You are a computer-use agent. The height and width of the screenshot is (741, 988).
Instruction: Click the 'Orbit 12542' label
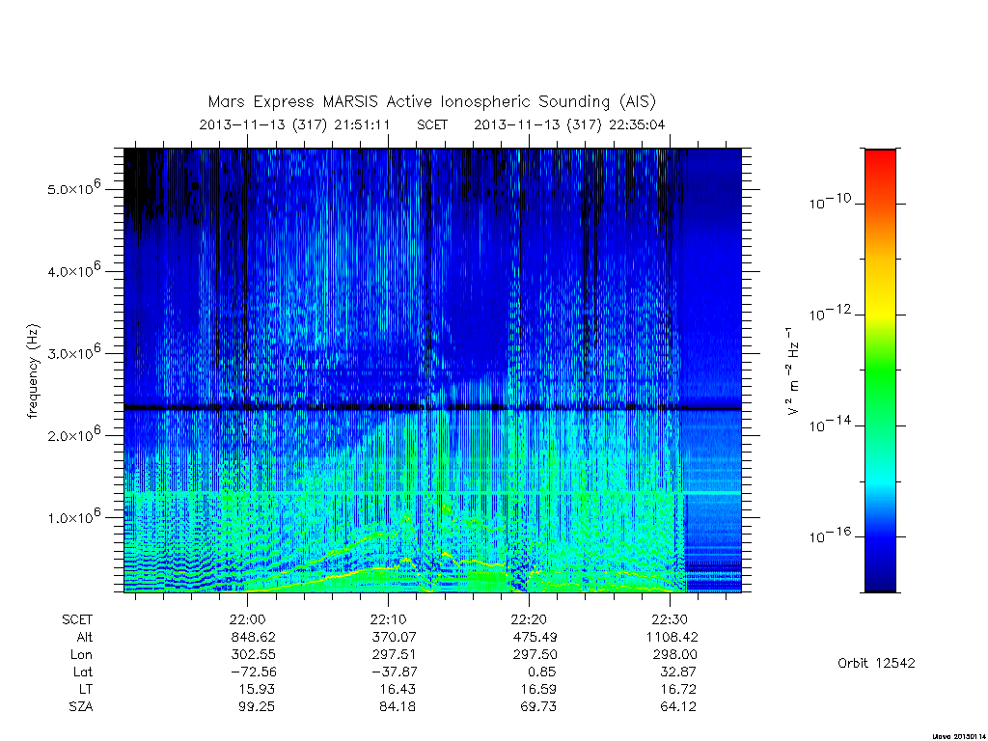point(876,663)
